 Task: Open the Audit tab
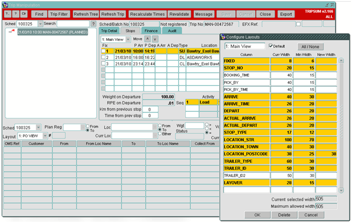coord(172,31)
